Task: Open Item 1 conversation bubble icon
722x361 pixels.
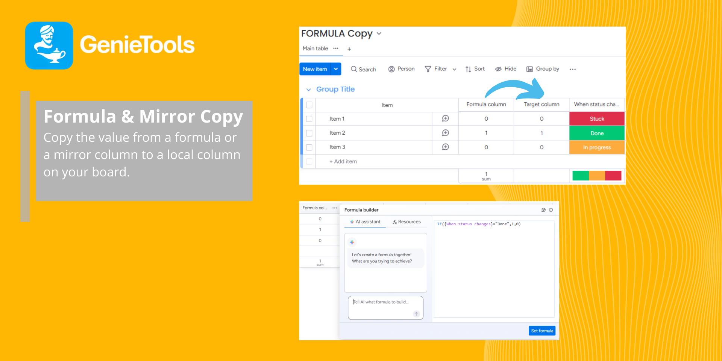Action: 445,118
